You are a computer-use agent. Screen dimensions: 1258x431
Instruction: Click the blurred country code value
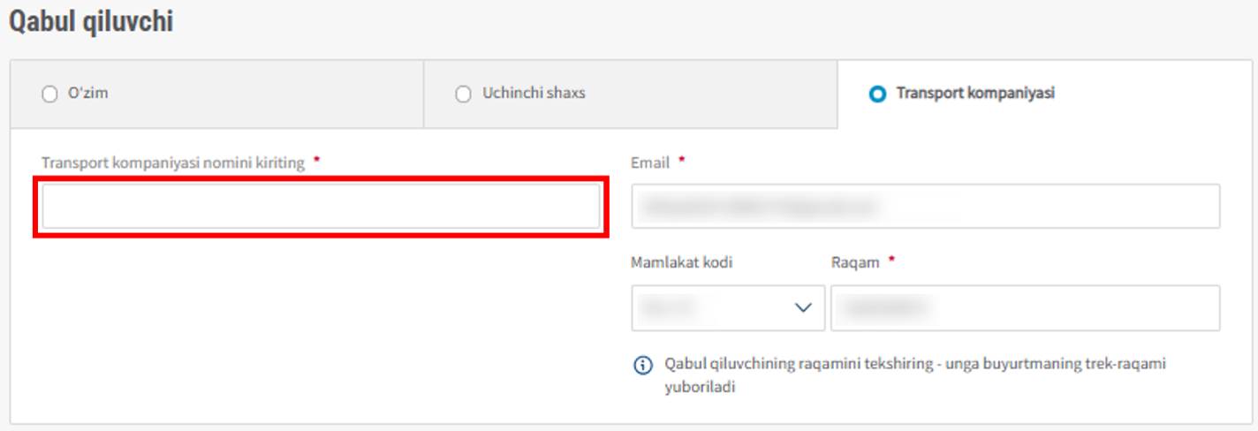[669, 307]
